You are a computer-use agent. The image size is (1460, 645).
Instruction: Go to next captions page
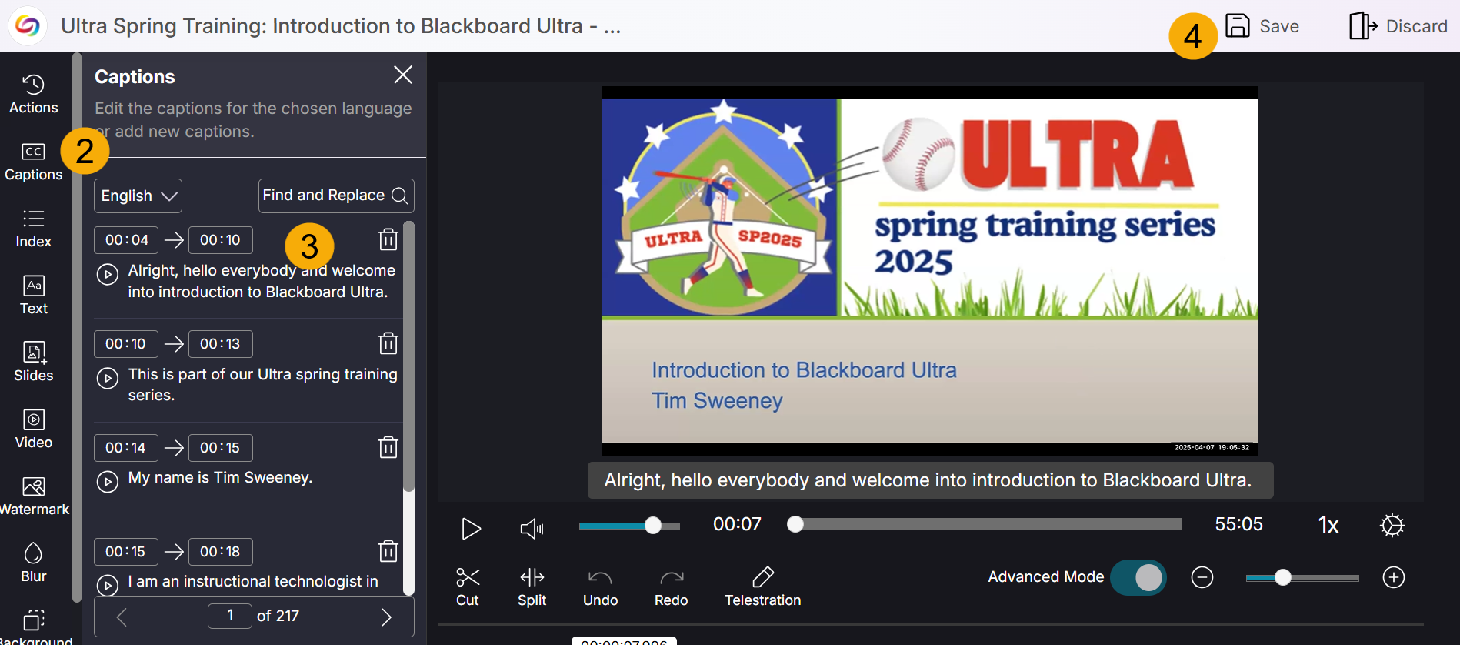tap(386, 617)
